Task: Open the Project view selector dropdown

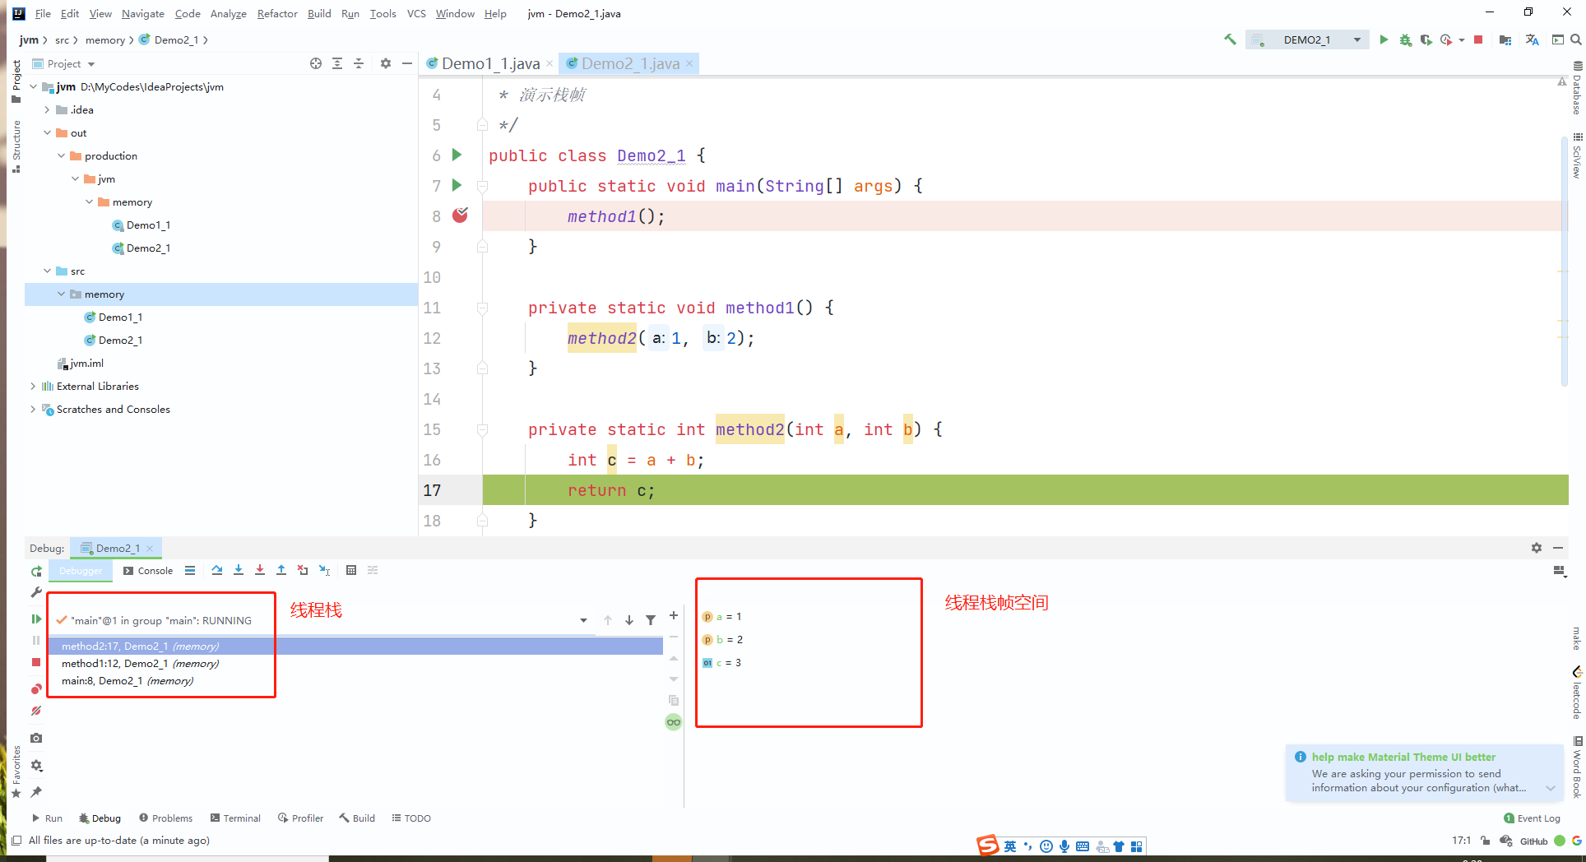Action: click(x=64, y=63)
